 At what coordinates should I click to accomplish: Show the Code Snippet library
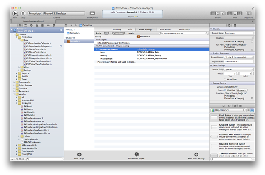[229, 106]
